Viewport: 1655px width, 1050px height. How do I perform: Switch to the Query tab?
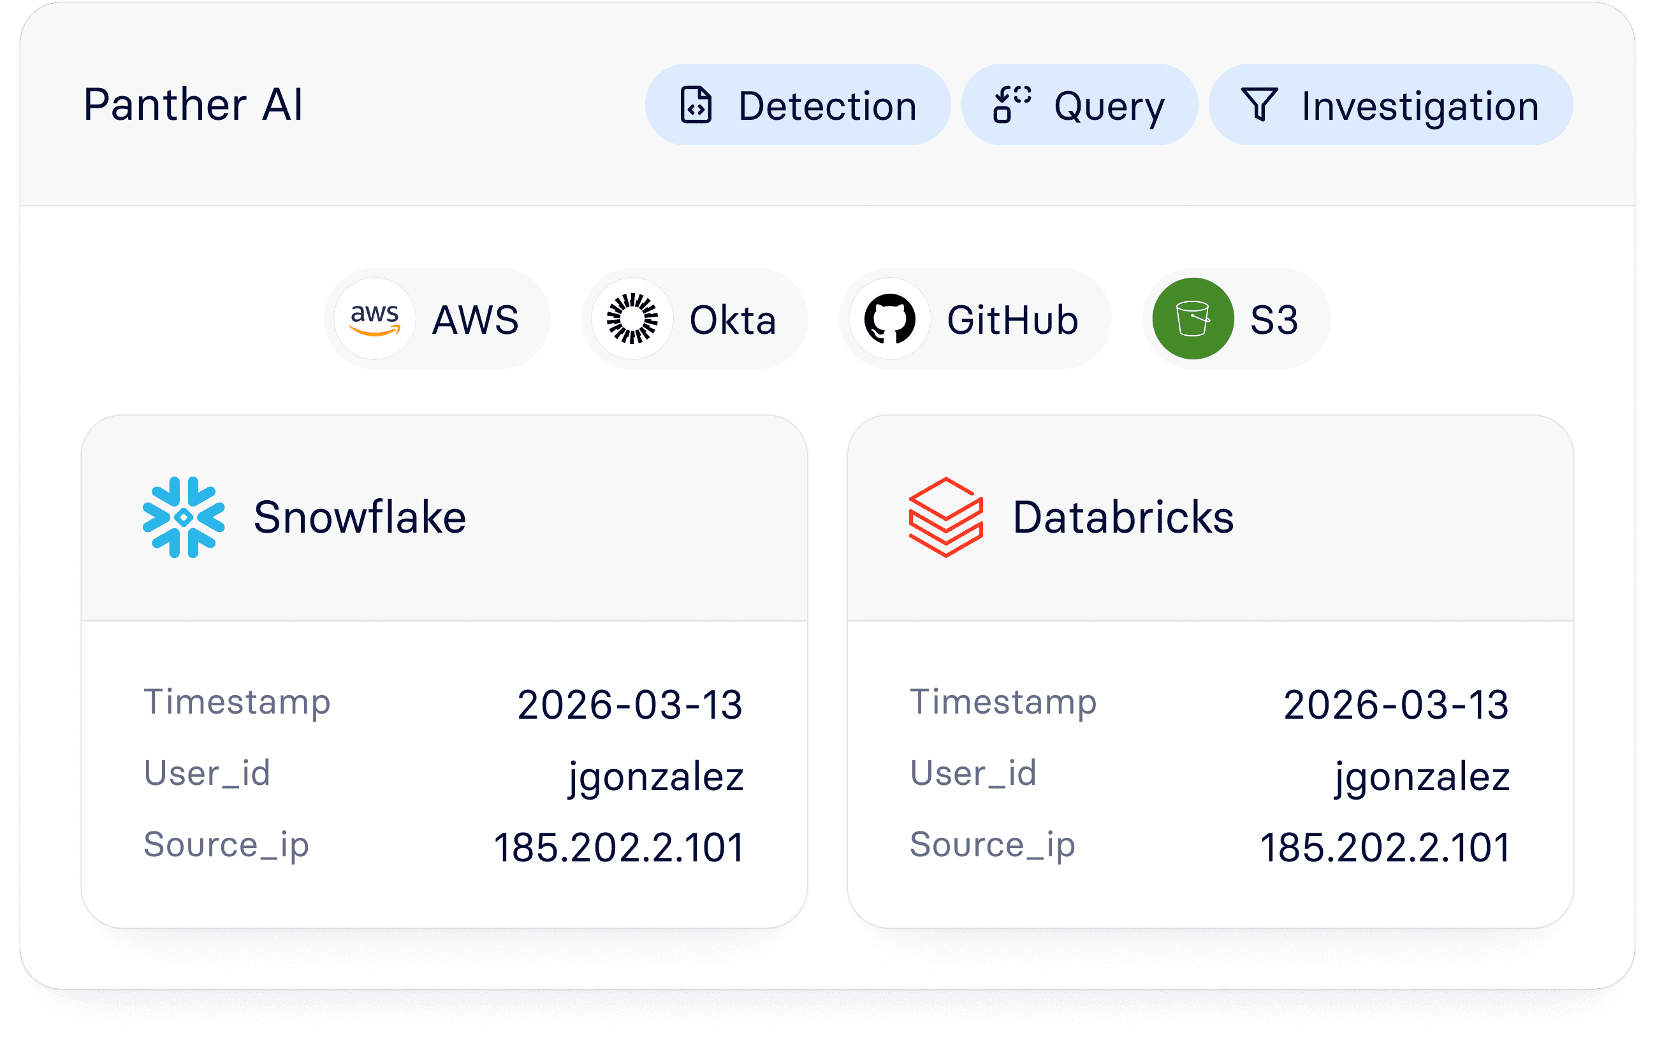point(1109,106)
